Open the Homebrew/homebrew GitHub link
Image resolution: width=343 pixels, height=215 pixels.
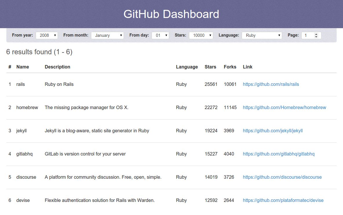click(284, 108)
